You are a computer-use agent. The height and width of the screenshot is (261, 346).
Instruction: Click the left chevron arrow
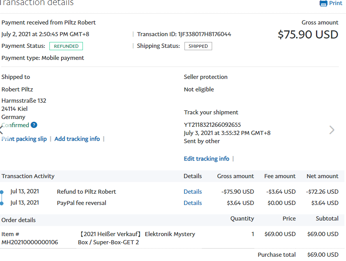[2, 130]
